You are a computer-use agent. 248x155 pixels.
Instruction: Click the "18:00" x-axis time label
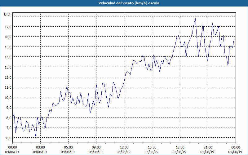click(180, 148)
